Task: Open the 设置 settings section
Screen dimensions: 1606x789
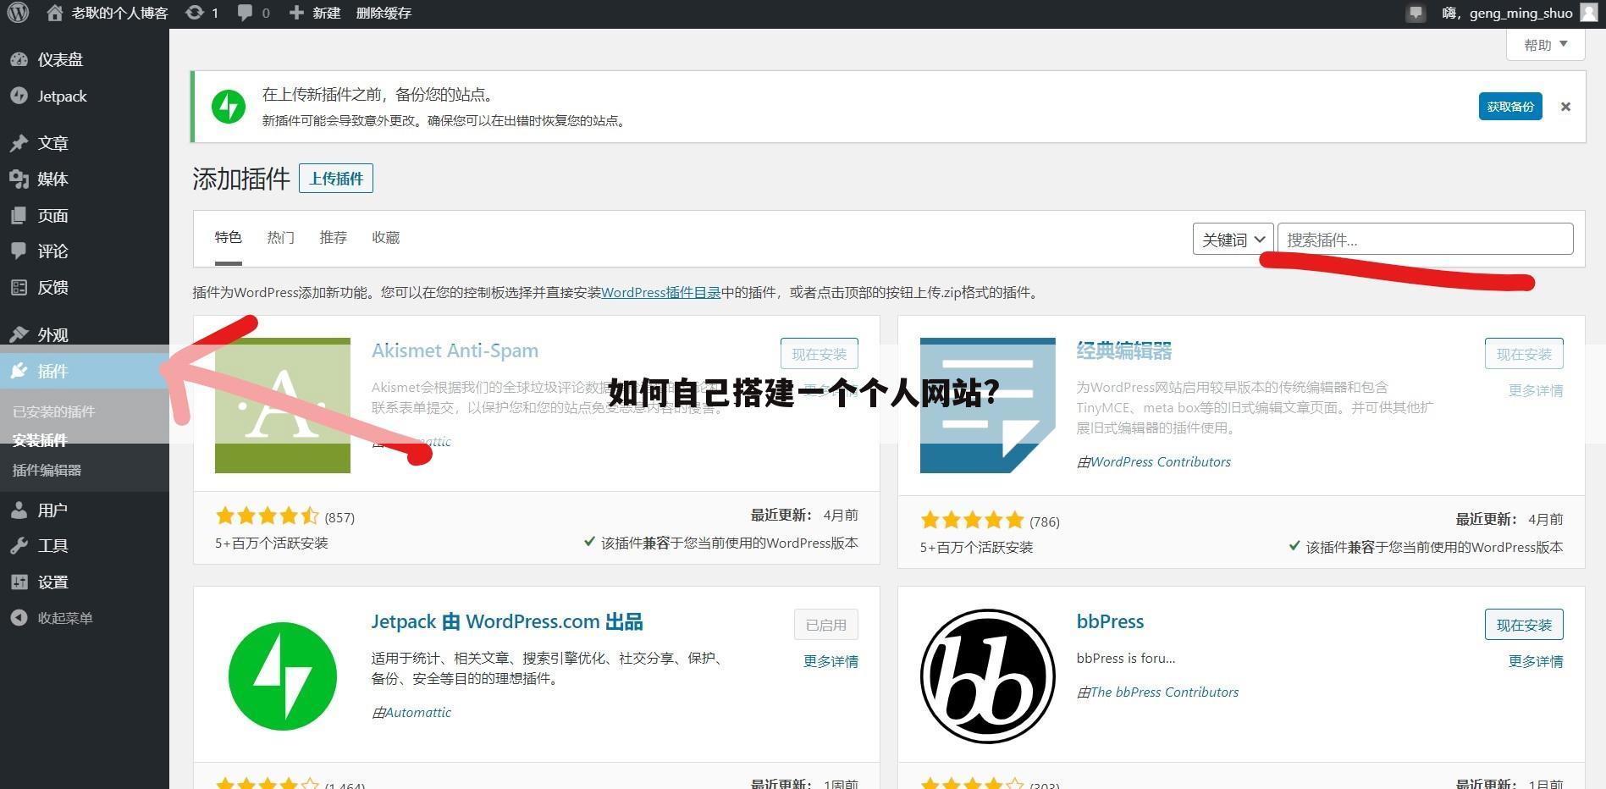Action: tap(52, 582)
